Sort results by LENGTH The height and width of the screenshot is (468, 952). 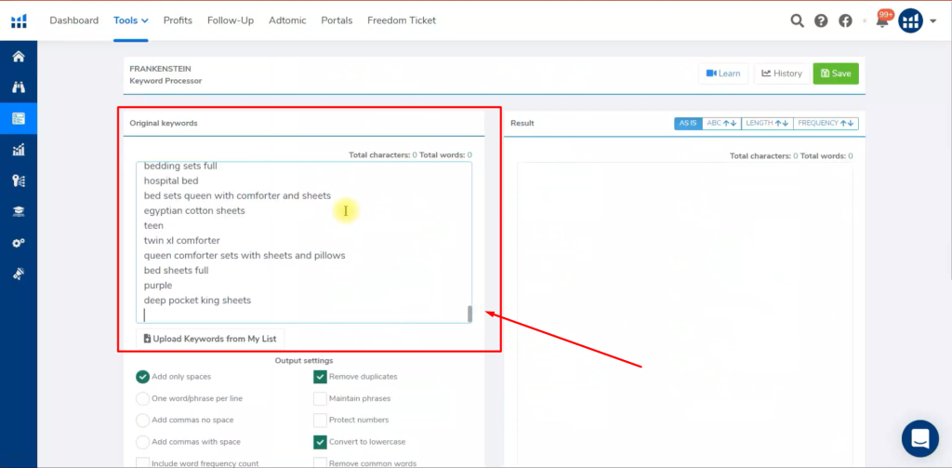(x=767, y=124)
